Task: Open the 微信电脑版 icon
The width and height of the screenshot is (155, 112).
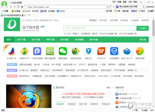Action: coord(63,51)
